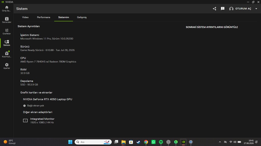
Task: Click the Diğer ekran adaptörleri heading
Action: point(38,112)
